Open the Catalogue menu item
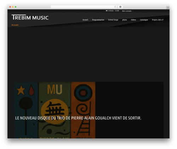Viewport: 177px width, 149px height. coord(144,20)
